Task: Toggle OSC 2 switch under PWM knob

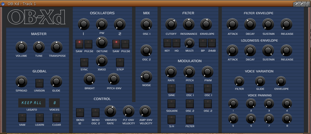Action: click(x=208, y=104)
